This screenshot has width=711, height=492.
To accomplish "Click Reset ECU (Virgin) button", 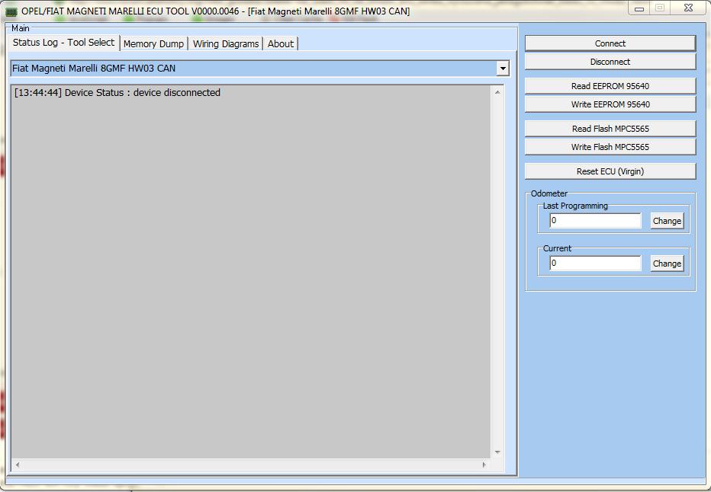I will [610, 171].
